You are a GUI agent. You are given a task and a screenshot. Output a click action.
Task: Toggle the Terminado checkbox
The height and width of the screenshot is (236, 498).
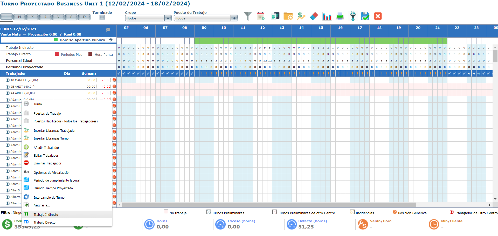[x=102, y=17]
